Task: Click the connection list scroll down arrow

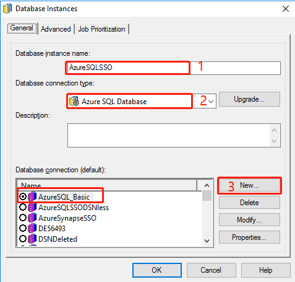Action: (x=207, y=240)
